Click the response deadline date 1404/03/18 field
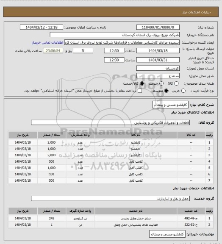222x244 pixels. click(x=158, y=51)
